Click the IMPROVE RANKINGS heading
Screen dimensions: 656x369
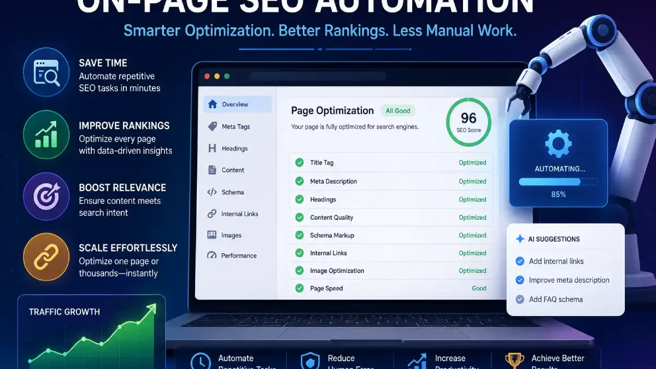point(124,125)
